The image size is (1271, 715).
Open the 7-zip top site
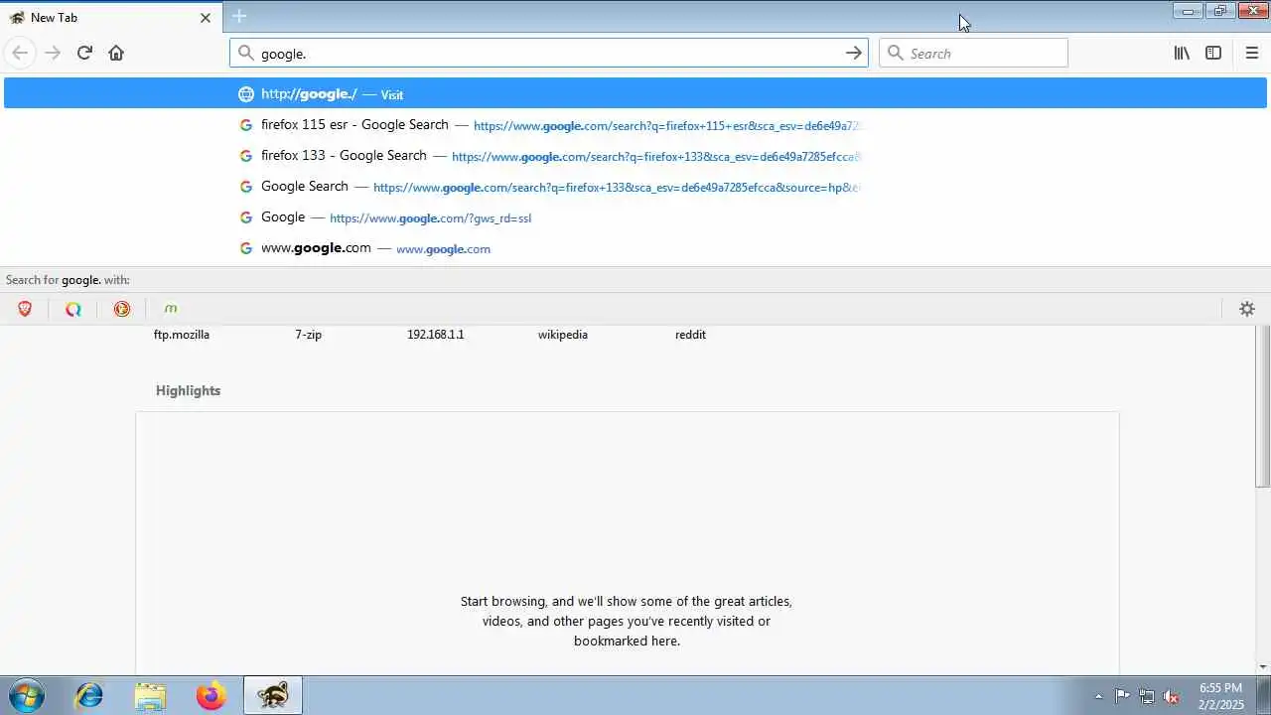pyautogui.click(x=308, y=335)
